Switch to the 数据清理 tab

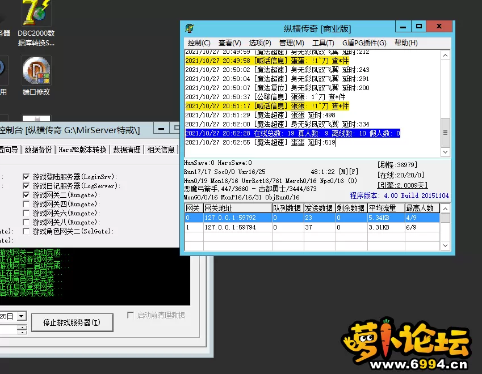[x=127, y=150]
